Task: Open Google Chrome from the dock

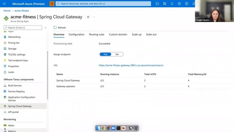Action: 103,128
